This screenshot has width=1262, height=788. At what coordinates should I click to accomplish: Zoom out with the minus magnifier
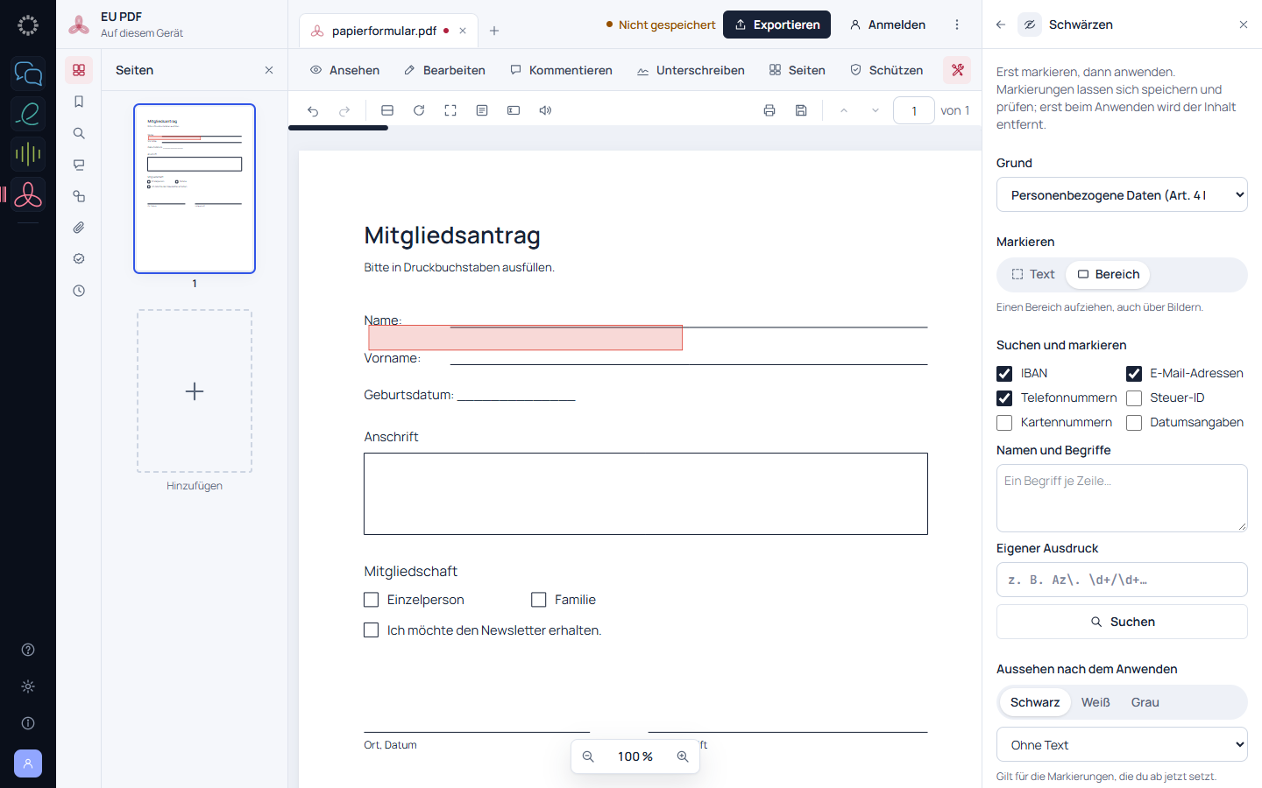588,756
